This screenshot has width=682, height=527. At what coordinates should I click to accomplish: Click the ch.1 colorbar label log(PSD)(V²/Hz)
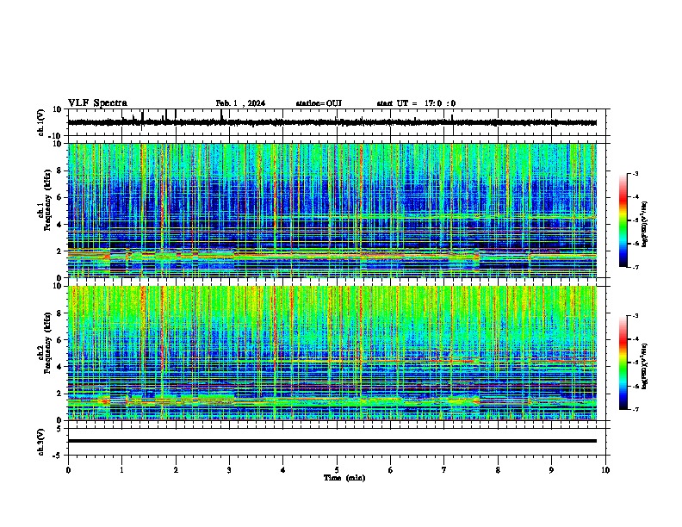(x=645, y=224)
